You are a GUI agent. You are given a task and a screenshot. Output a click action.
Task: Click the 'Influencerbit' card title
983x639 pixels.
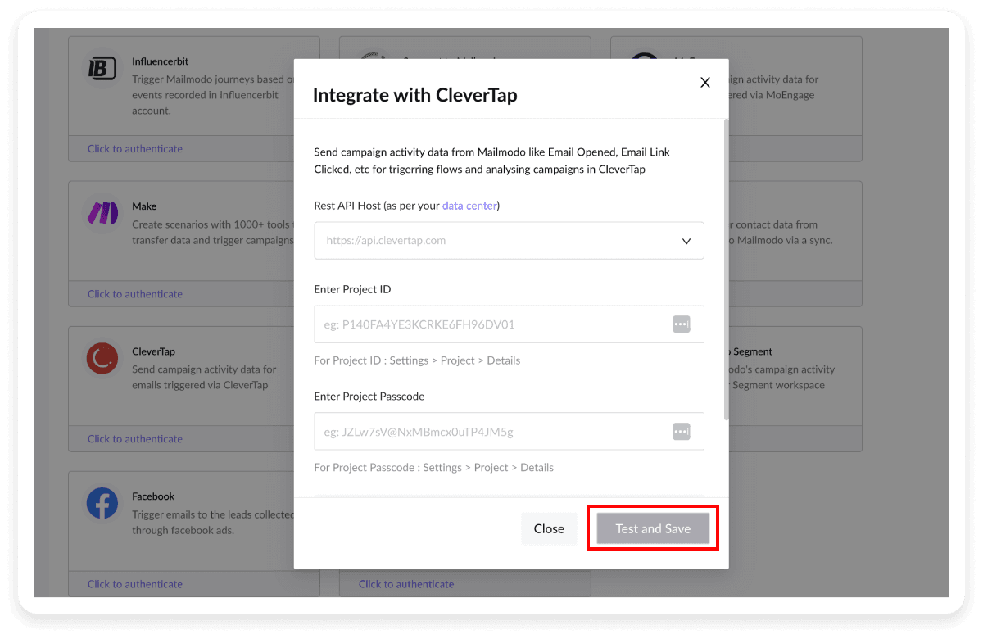click(x=161, y=61)
